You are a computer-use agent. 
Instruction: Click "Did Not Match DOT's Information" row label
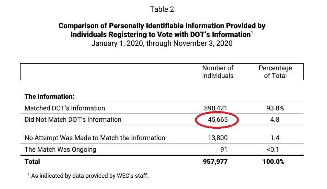point(73,120)
